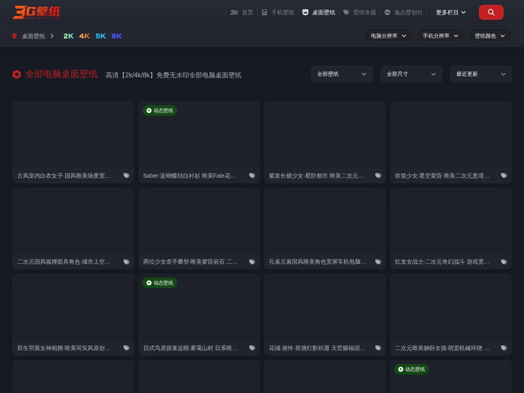The width and height of the screenshot is (524, 393).
Task: Open the 最近更新 sorting dropdown
Action: point(481,74)
